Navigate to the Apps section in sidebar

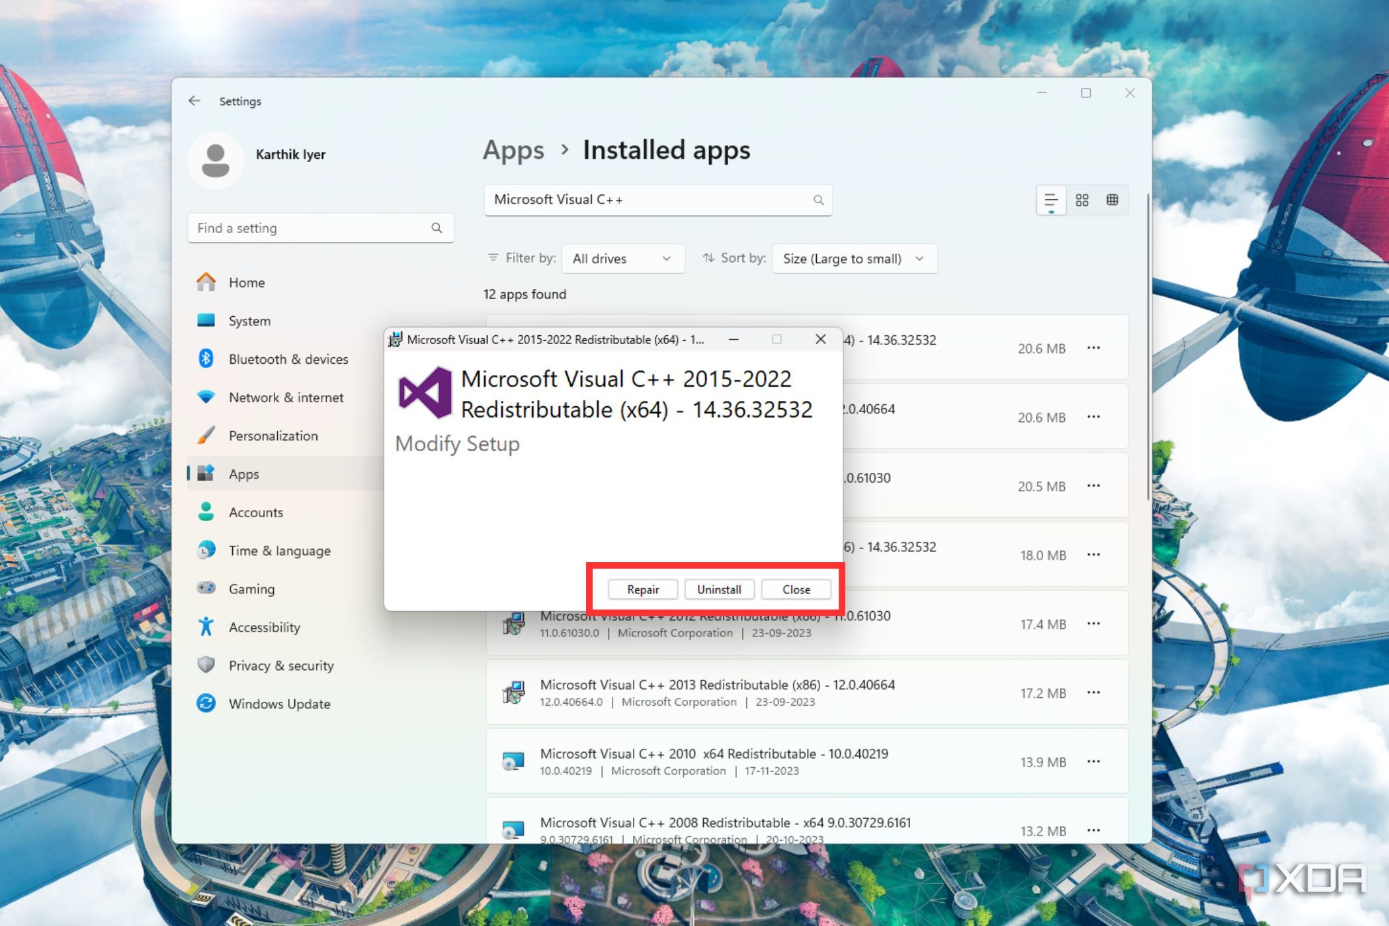tap(244, 474)
